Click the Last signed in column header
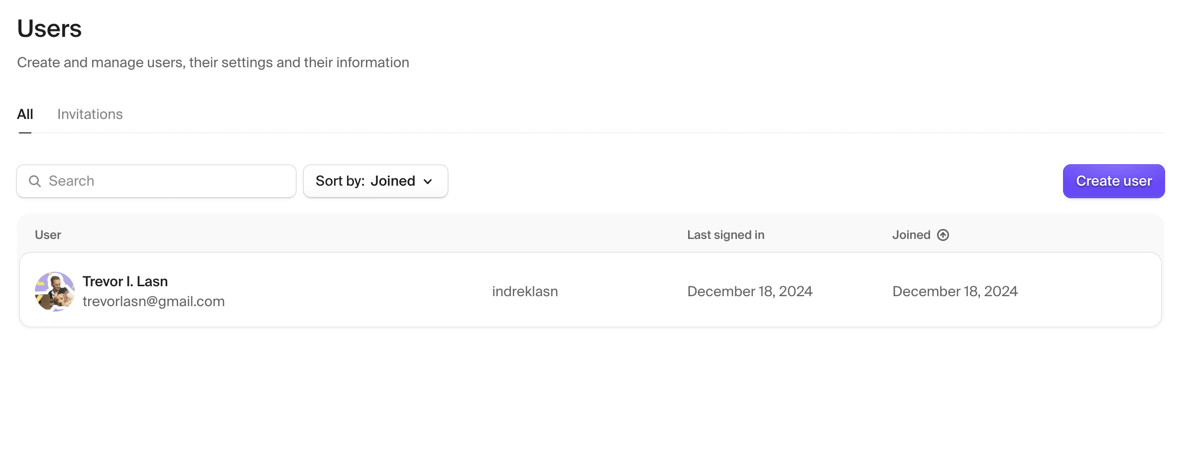 (725, 235)
